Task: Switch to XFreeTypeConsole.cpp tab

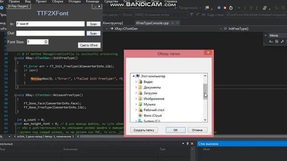Action: click(x=152, y=23)
